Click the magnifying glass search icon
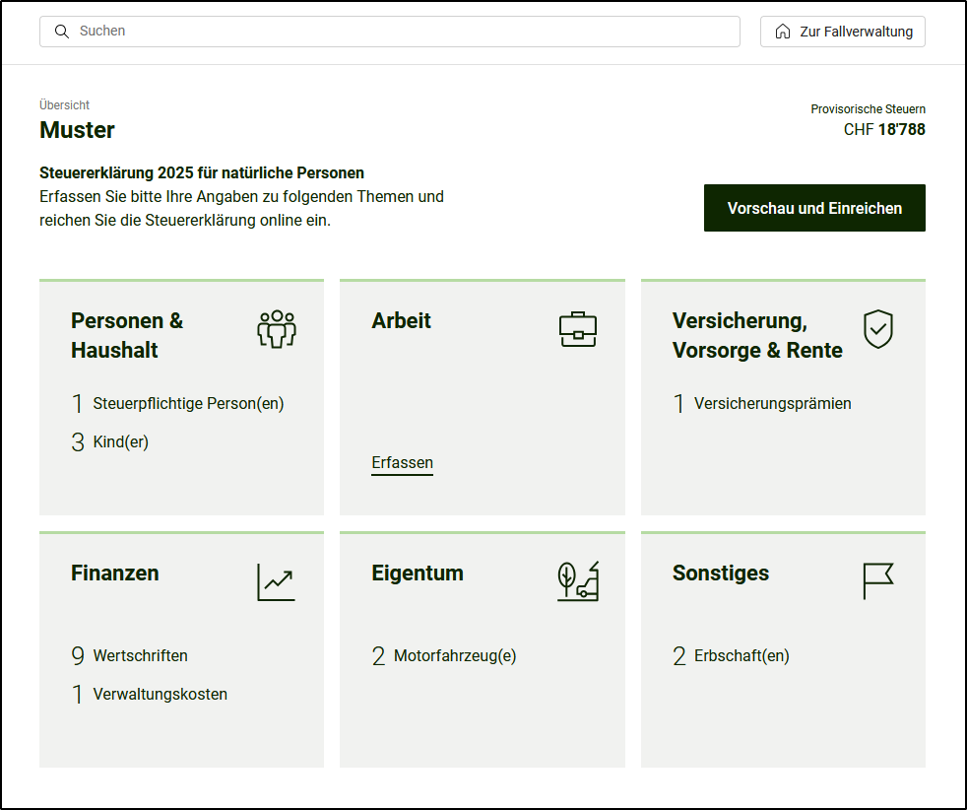The height and width of the screenshot is (810, 967). 62,32
